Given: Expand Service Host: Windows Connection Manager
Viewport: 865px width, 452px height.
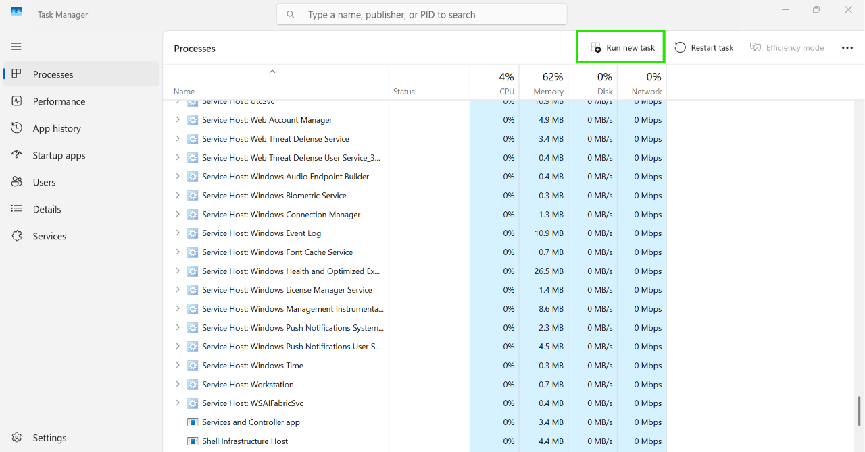Looking at the screenshot, I should [x=178, y=214].
